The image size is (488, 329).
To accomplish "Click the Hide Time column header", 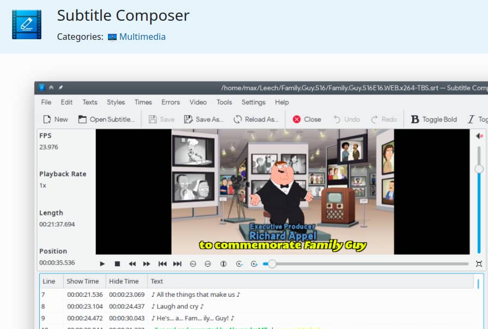I will (x=126, y=282).
